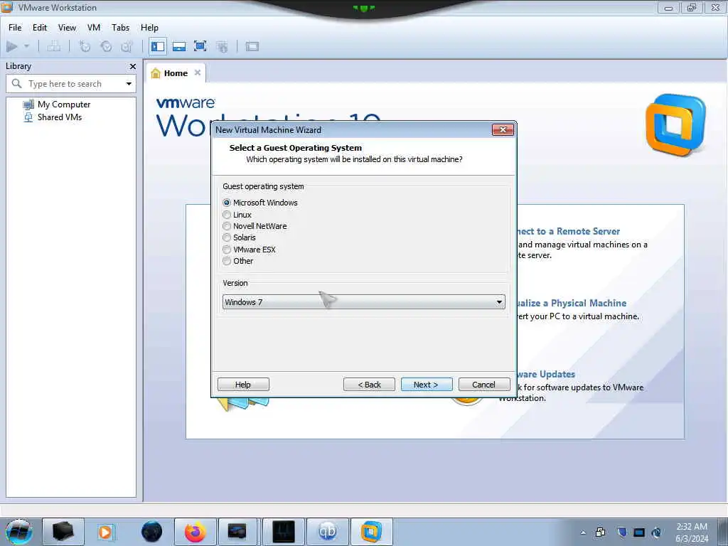
Task: Select Solaris guest operating system
Action: 239,237
